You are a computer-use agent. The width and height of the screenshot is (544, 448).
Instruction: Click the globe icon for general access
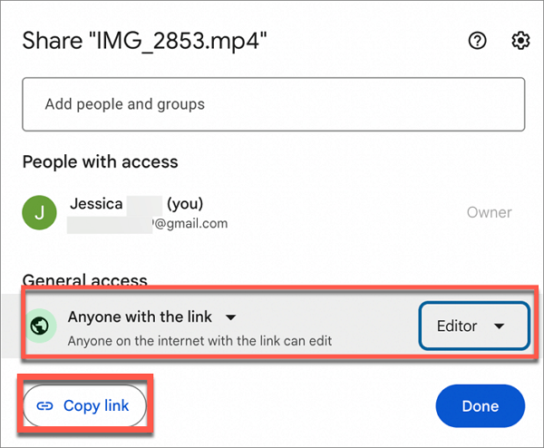pyautogui.click(x=37, y=326)
